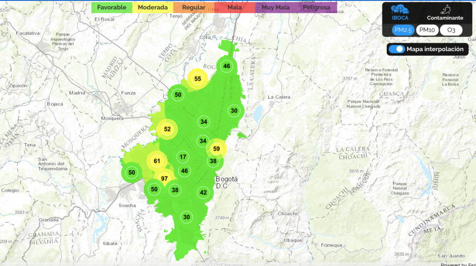Click the Colegio town label
The height and width of the screenshot is (266, 476).
point(10,191)
